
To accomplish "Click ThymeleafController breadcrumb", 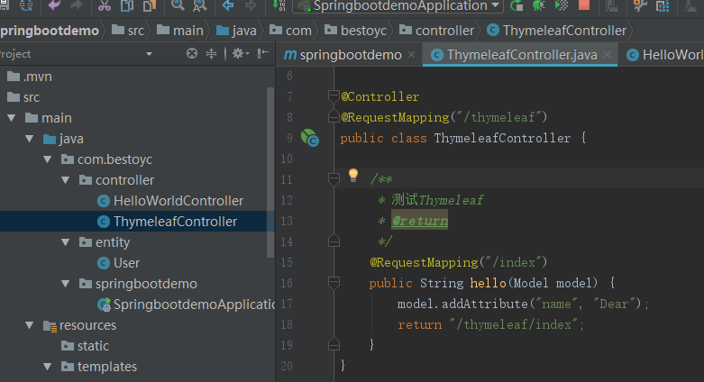I will 557,31.
